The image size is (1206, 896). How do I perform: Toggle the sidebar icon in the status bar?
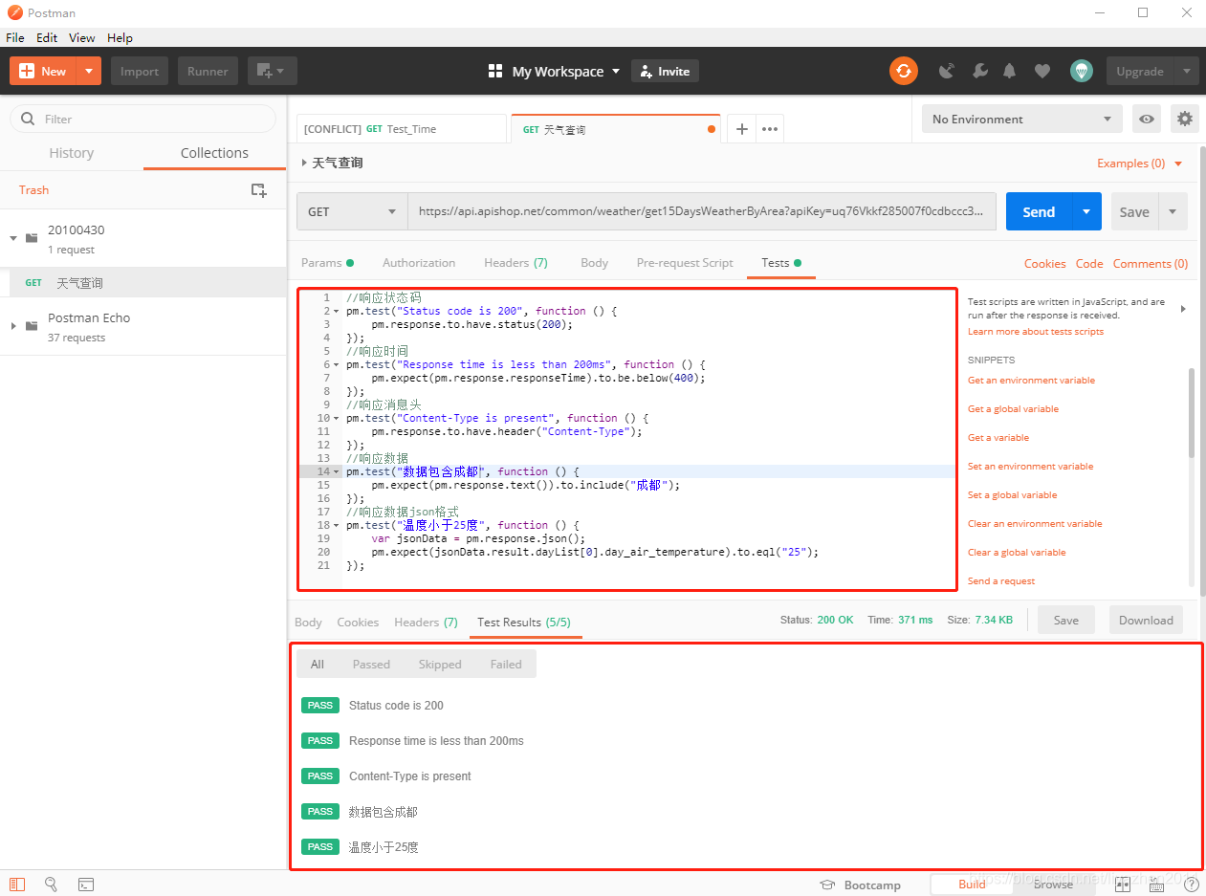click(17, 885)
